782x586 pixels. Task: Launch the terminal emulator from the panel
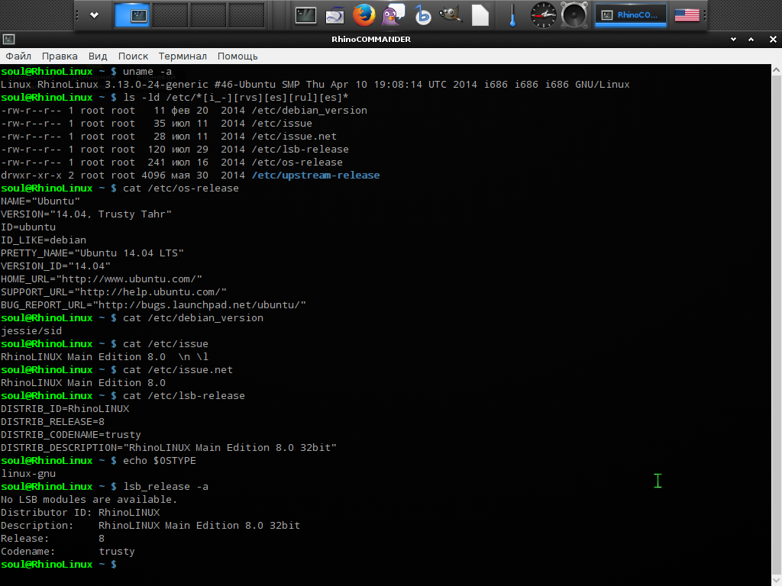(x=305, y=15)
